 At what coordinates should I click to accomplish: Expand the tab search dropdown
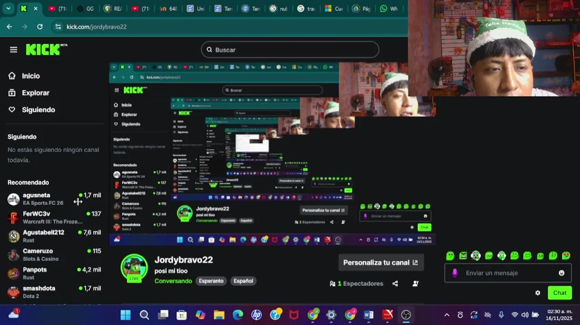(8, 9)
